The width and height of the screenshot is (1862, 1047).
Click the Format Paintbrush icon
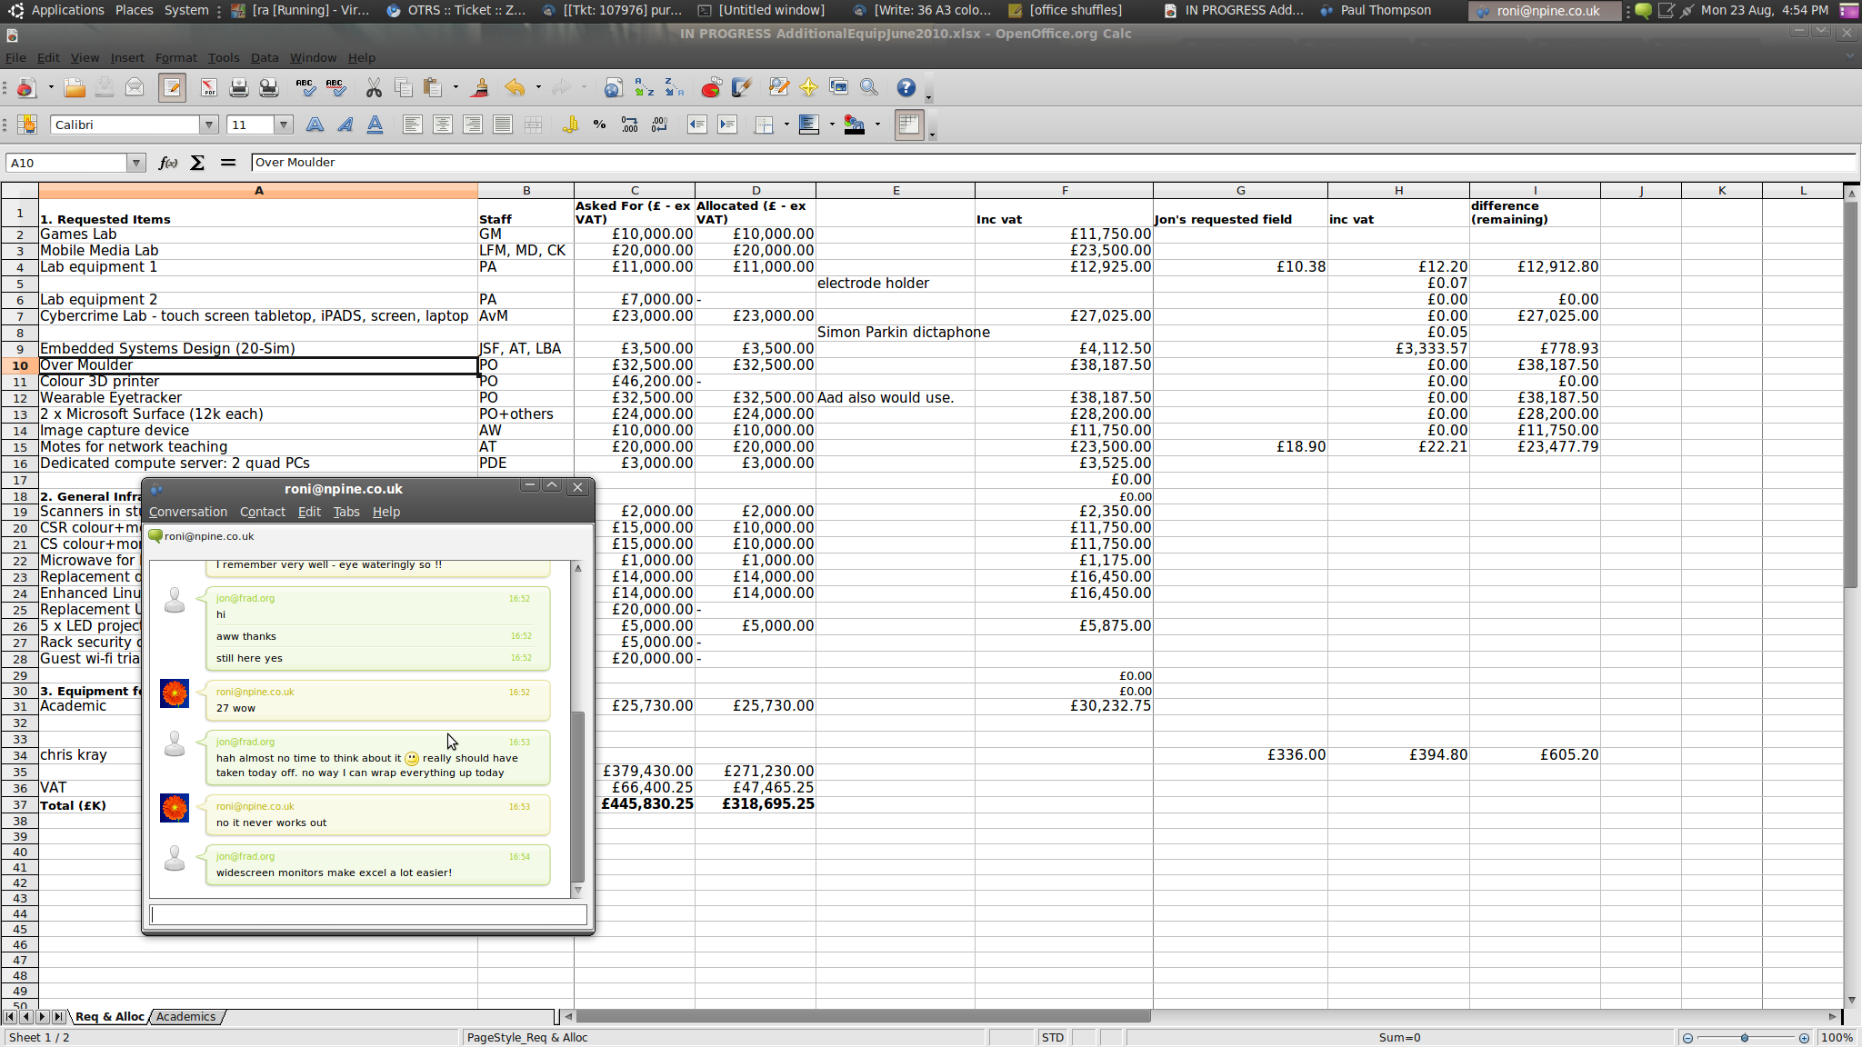[x=480, y=87]
